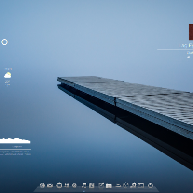Click the red album cover art

[x=191, y=32]
